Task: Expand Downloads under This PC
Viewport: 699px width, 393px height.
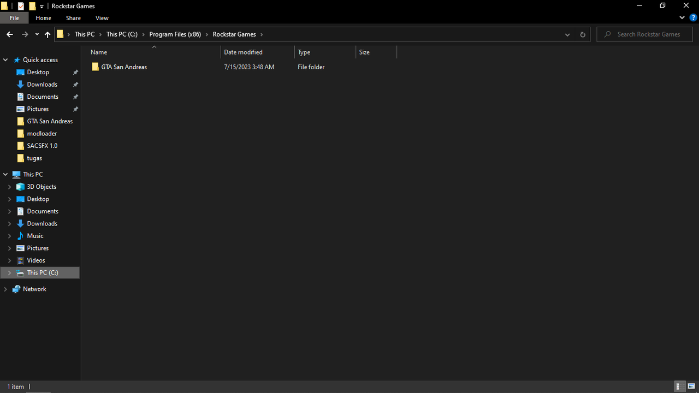Action: (9, 223)
